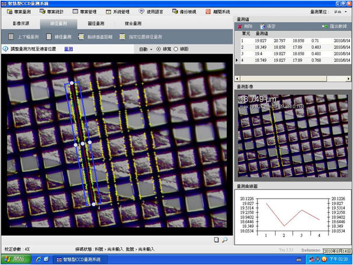Viewport: 353px width, 265px height.
Task: Select row 3 with value 19.4
Action: (292, 54)
